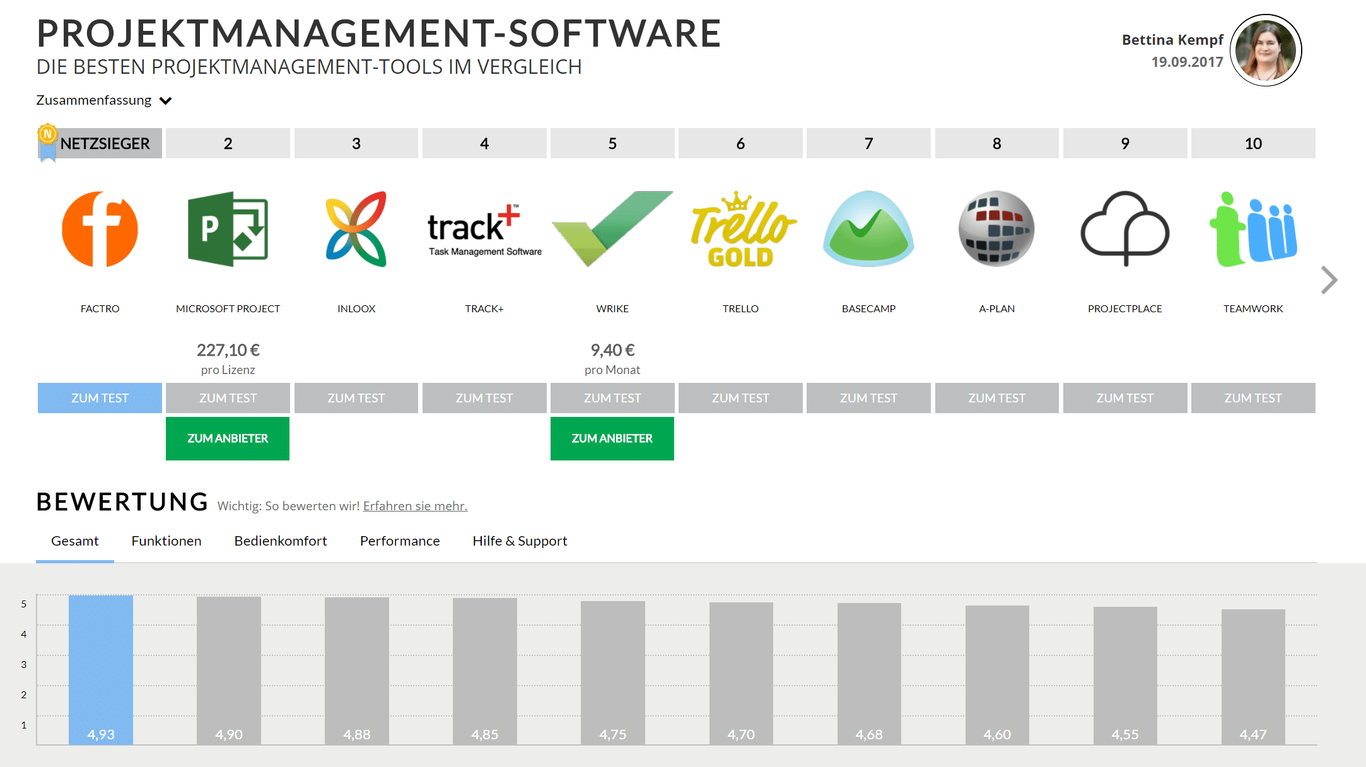Open the Teamwork people logo
Image resolution: width=1366 pixels, height=767 pixels.
1253,229
